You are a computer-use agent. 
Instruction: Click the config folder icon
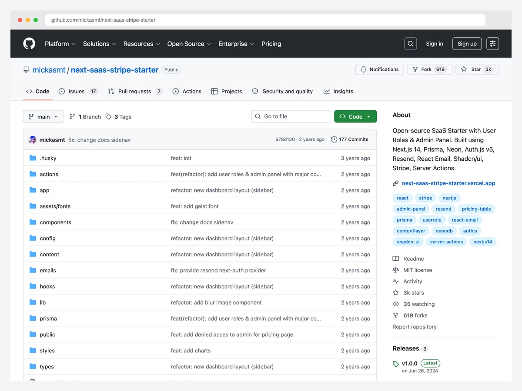(x=33, y=238)
